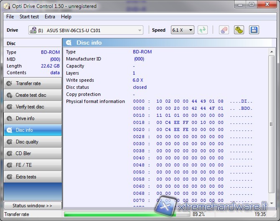This screenshot has width=280, height=221.
Task: Click the vertical scrollbar in Disc info
Action: (272, 125)
